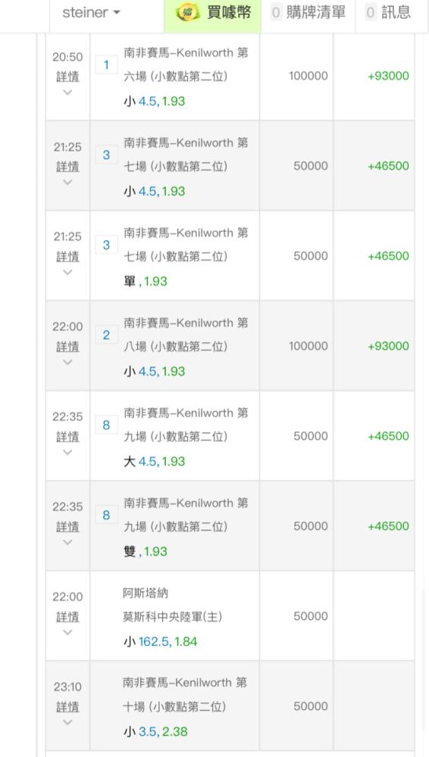Click result badge 3 on the 單 1.93 bet

pos(106,245)
